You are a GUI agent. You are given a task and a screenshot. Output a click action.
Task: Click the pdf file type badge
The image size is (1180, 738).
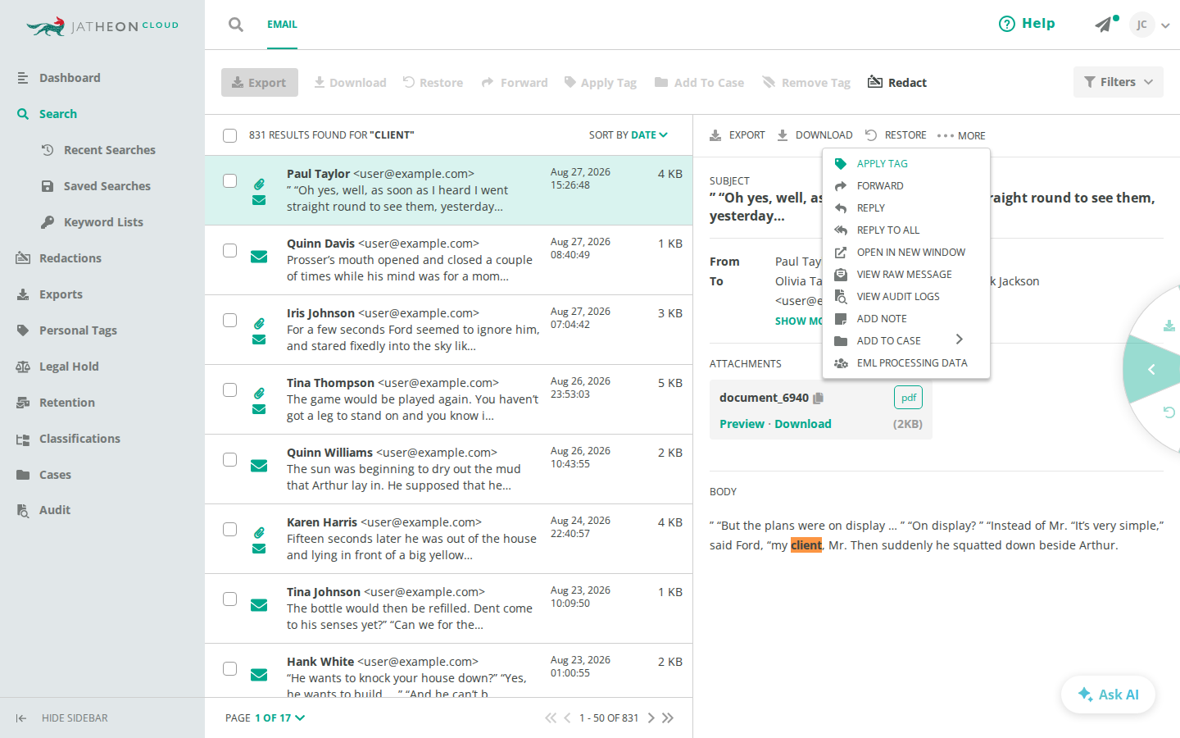(x=908, y=398)
